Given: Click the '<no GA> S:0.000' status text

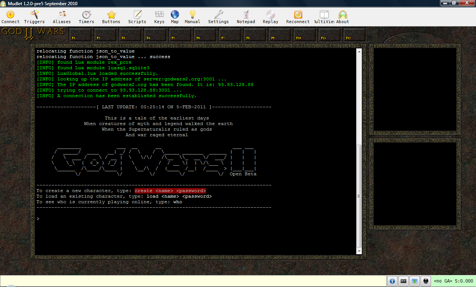Looking at the screenshot, I should click(x=454, y=281).
